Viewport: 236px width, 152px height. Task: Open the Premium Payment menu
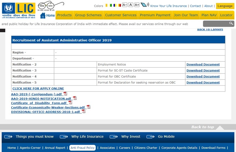pos(155,15)
